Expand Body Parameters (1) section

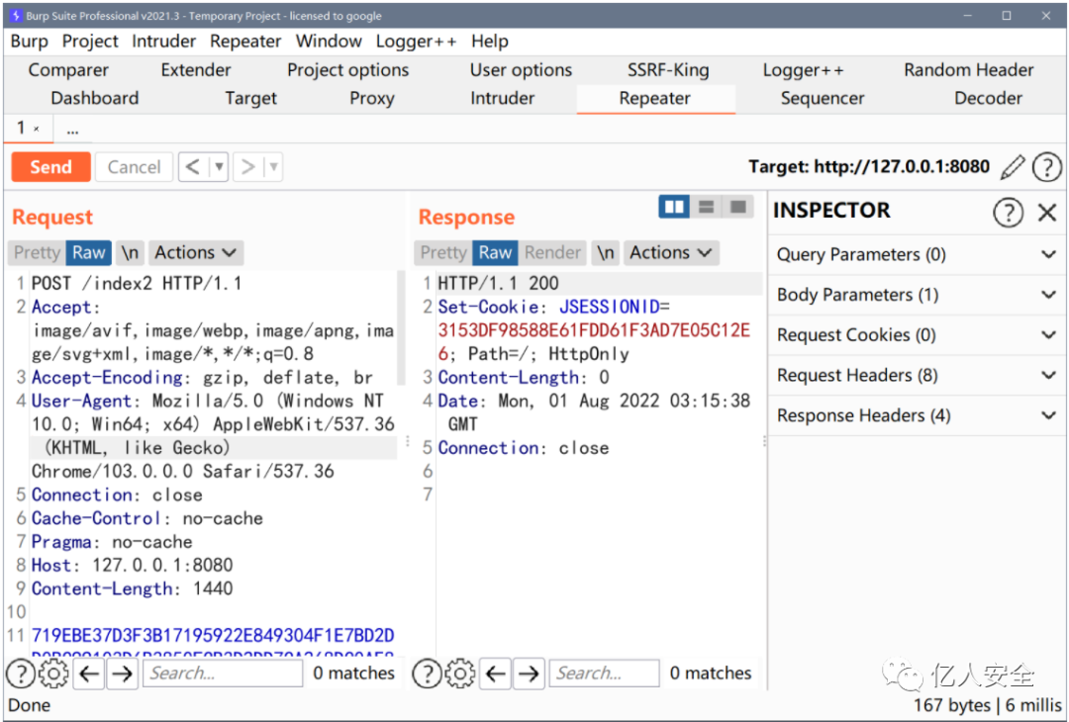point(917,295)
